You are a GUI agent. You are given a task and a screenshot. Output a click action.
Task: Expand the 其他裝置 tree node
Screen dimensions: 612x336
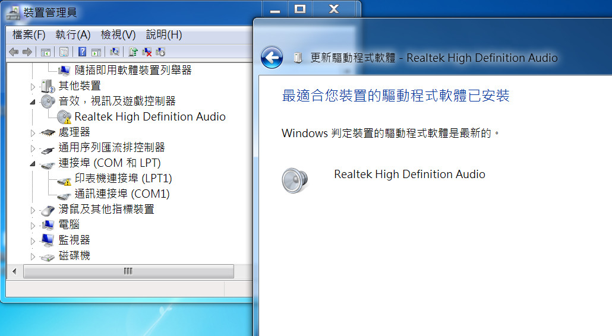(x=33, y=87)
